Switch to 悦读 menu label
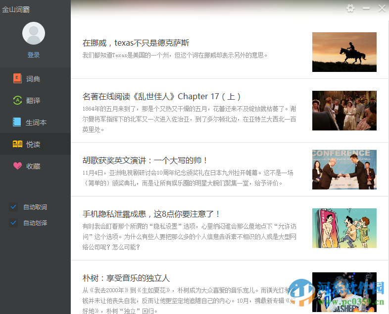 [33, 144]
